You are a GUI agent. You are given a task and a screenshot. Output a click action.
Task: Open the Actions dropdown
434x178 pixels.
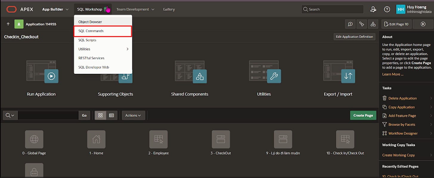point(133,115)
